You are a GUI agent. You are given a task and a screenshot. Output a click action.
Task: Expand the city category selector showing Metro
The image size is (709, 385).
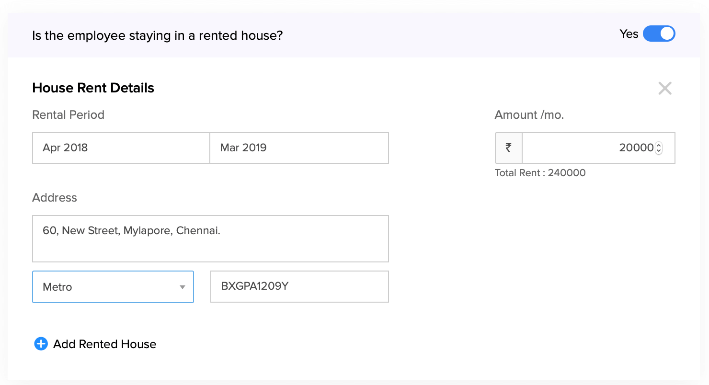[x=113, y=287]
